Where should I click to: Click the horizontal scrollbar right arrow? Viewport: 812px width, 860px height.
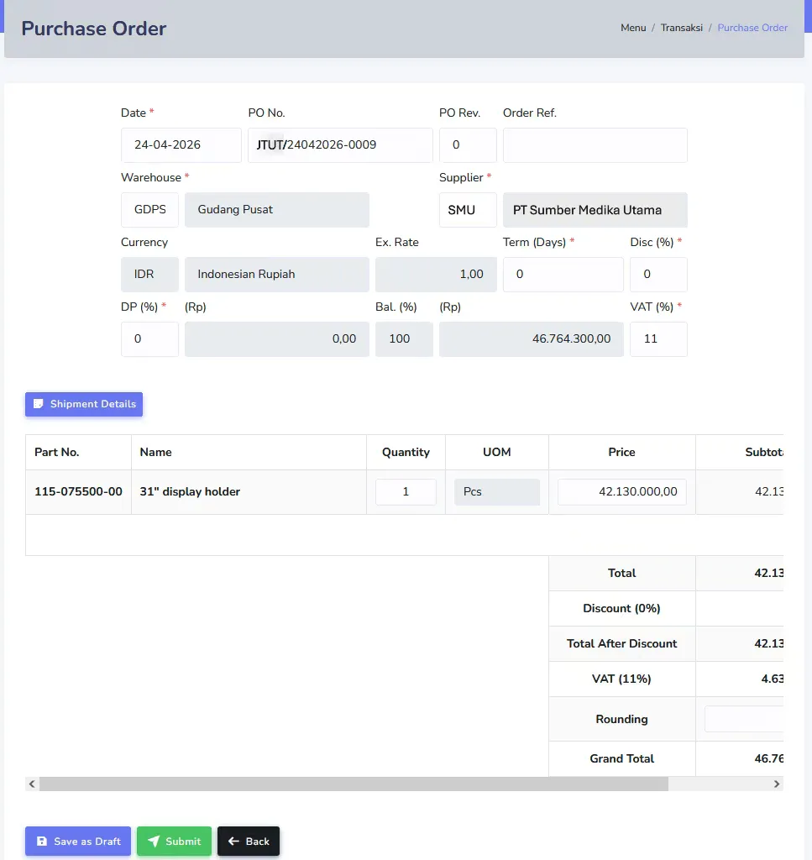[777, 784]
